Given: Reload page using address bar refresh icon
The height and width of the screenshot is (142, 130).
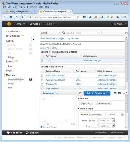Looking at the screenshot, I should pos(78,17).
